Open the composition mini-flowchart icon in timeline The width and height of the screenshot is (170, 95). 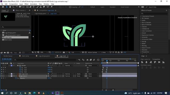79,60
